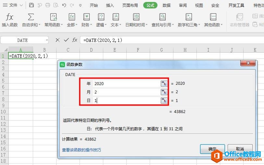Click range selector icon for 月 field
Screen dimensions: 264x165
[164, 92]
